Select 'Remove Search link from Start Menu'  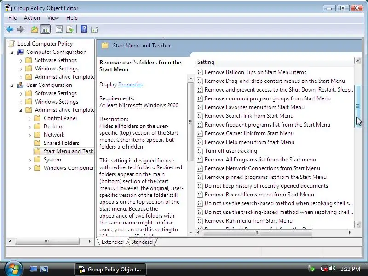click(249, 116)
